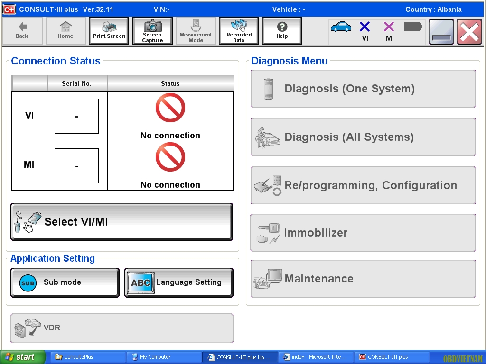Switch to Measurement Mode

(x=196, y=31)
